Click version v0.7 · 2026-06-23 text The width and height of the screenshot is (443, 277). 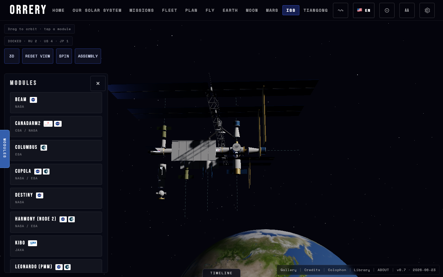(416, 270)
